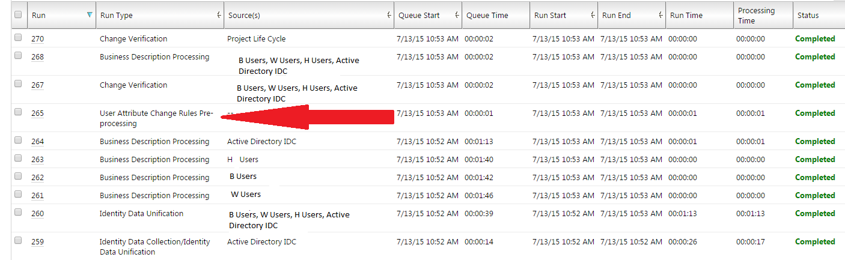Select the checkbox for run 265
The width and height of the screenshot is (845, 260).
point(18,112)
